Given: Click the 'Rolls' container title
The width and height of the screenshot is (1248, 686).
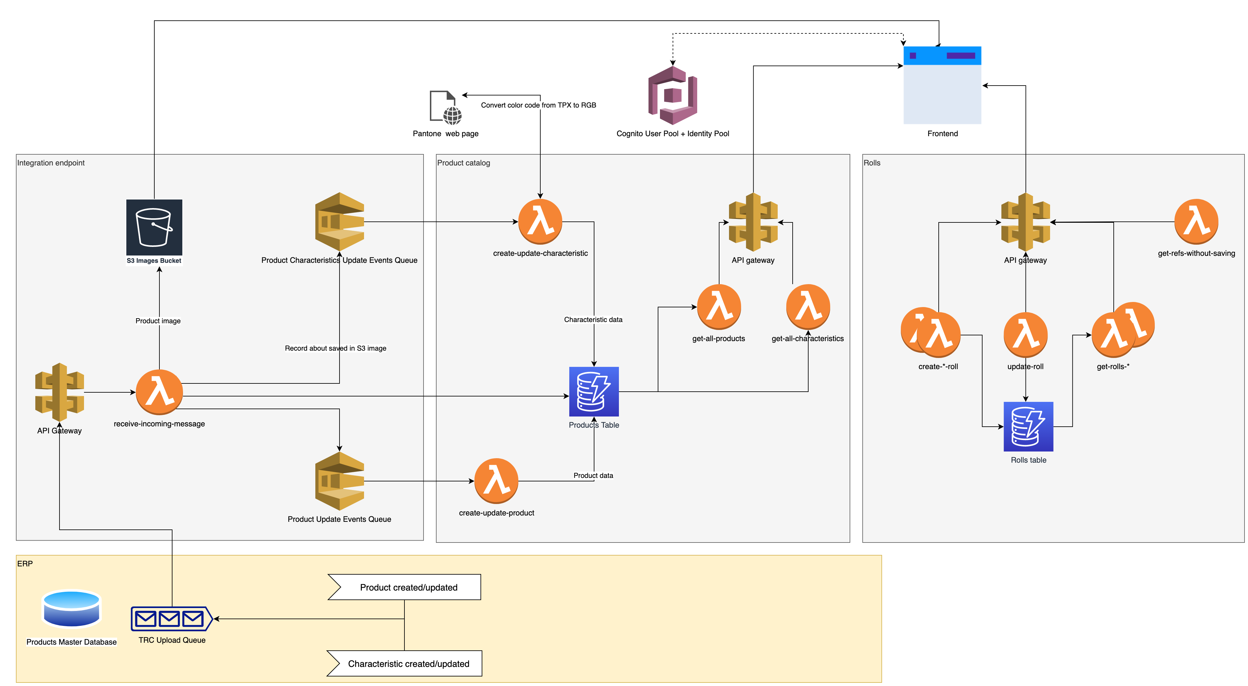Looking at the screenshot, I should (872, 163).
